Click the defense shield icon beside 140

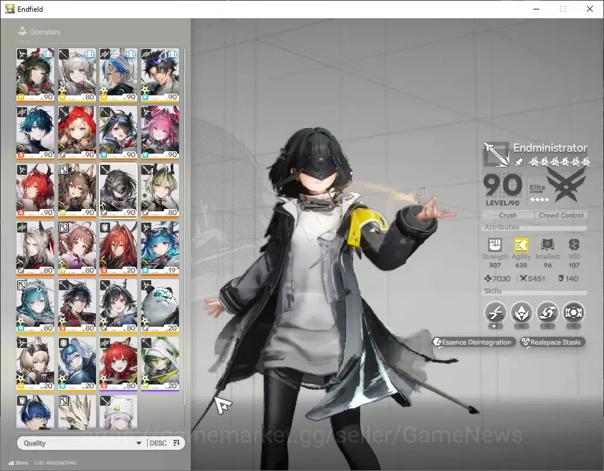(x=561, y=278)
